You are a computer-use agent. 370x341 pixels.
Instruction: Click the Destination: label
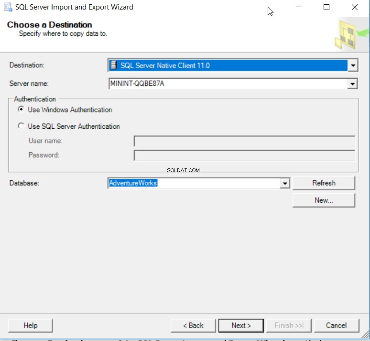[x=27, y=65]
